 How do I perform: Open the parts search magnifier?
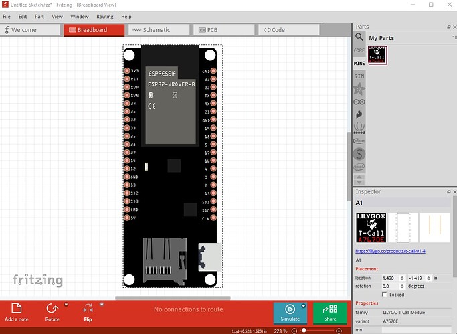tap(359, 37)
